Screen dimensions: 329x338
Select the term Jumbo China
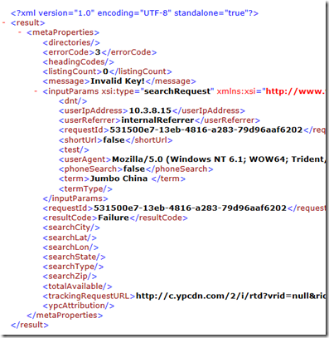pos(119,179)
